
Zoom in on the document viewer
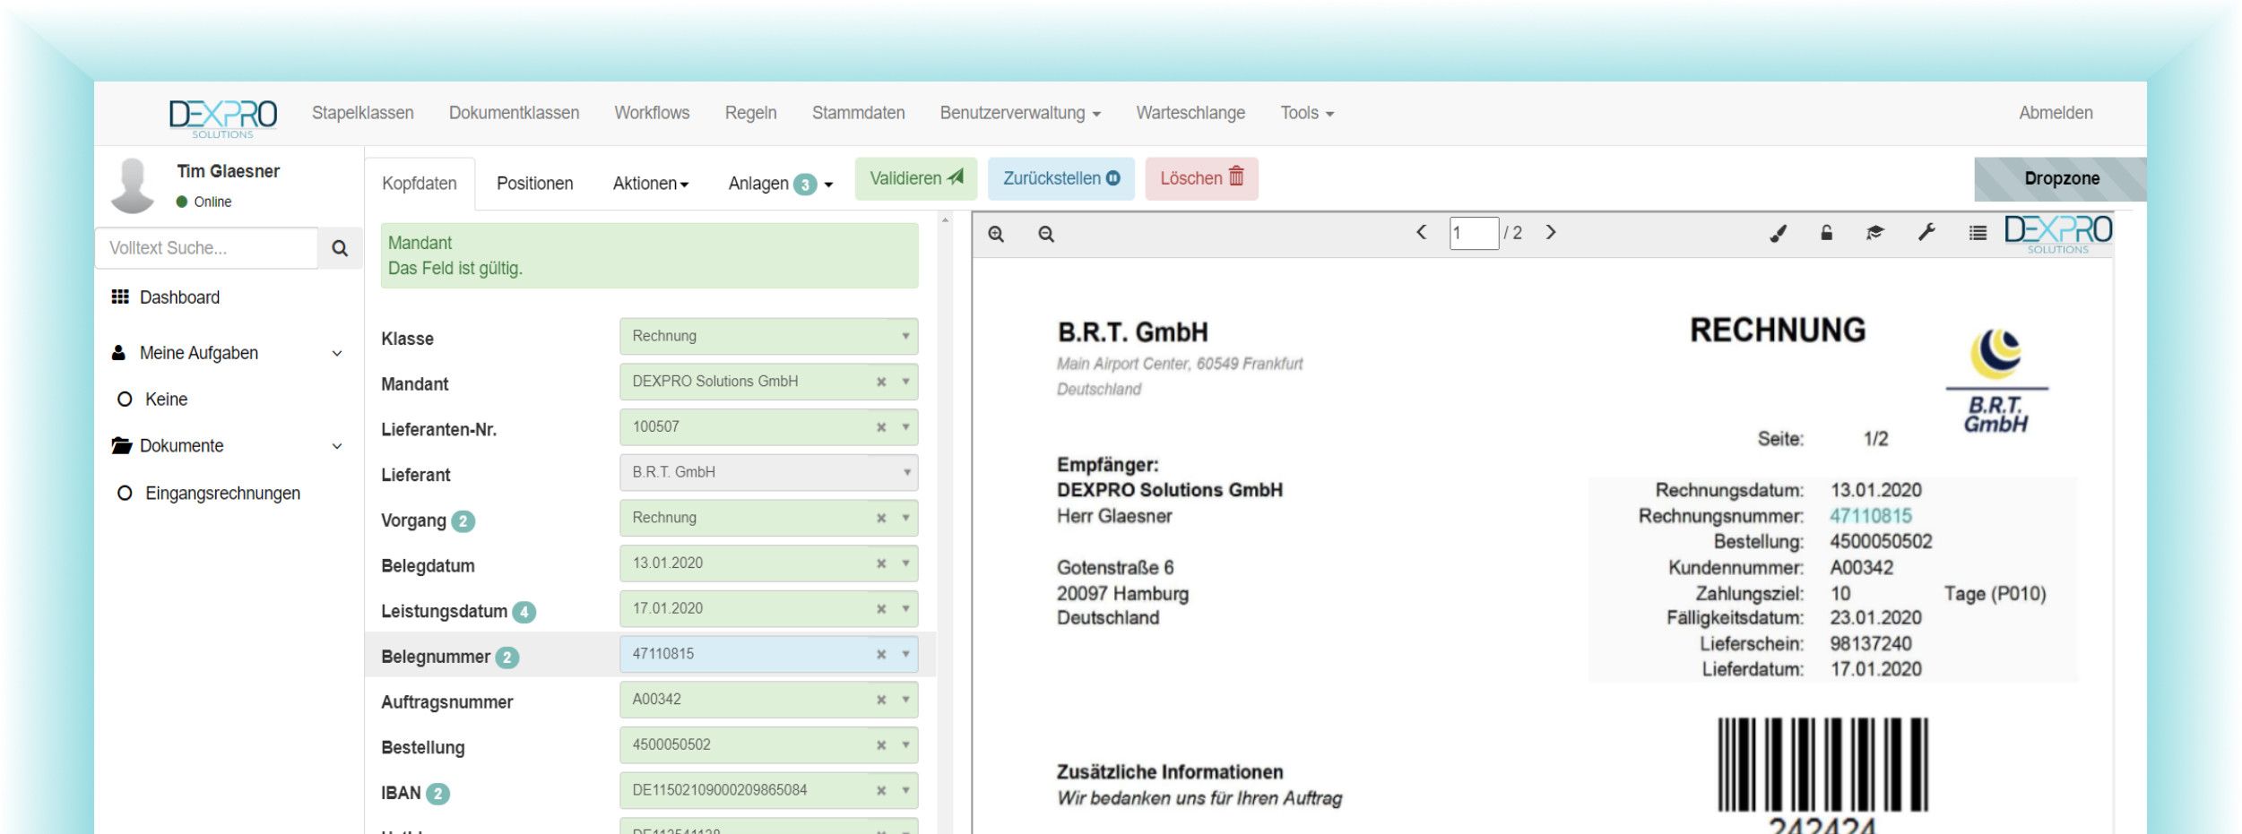pyautogui.click(x=995, y=234)
